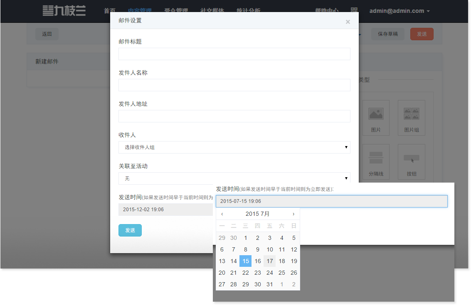Select day 1 of July in calendar

point(245,238)
